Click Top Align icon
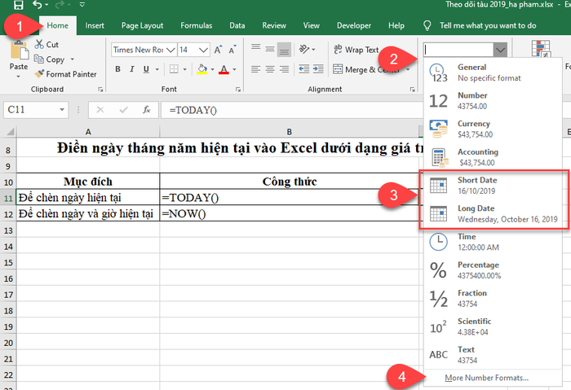 coord(256,48)
